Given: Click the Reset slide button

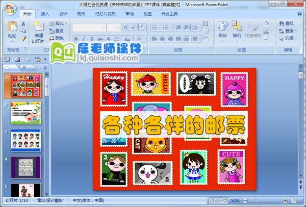Looking at the screenshot, I should coord(57,31).
